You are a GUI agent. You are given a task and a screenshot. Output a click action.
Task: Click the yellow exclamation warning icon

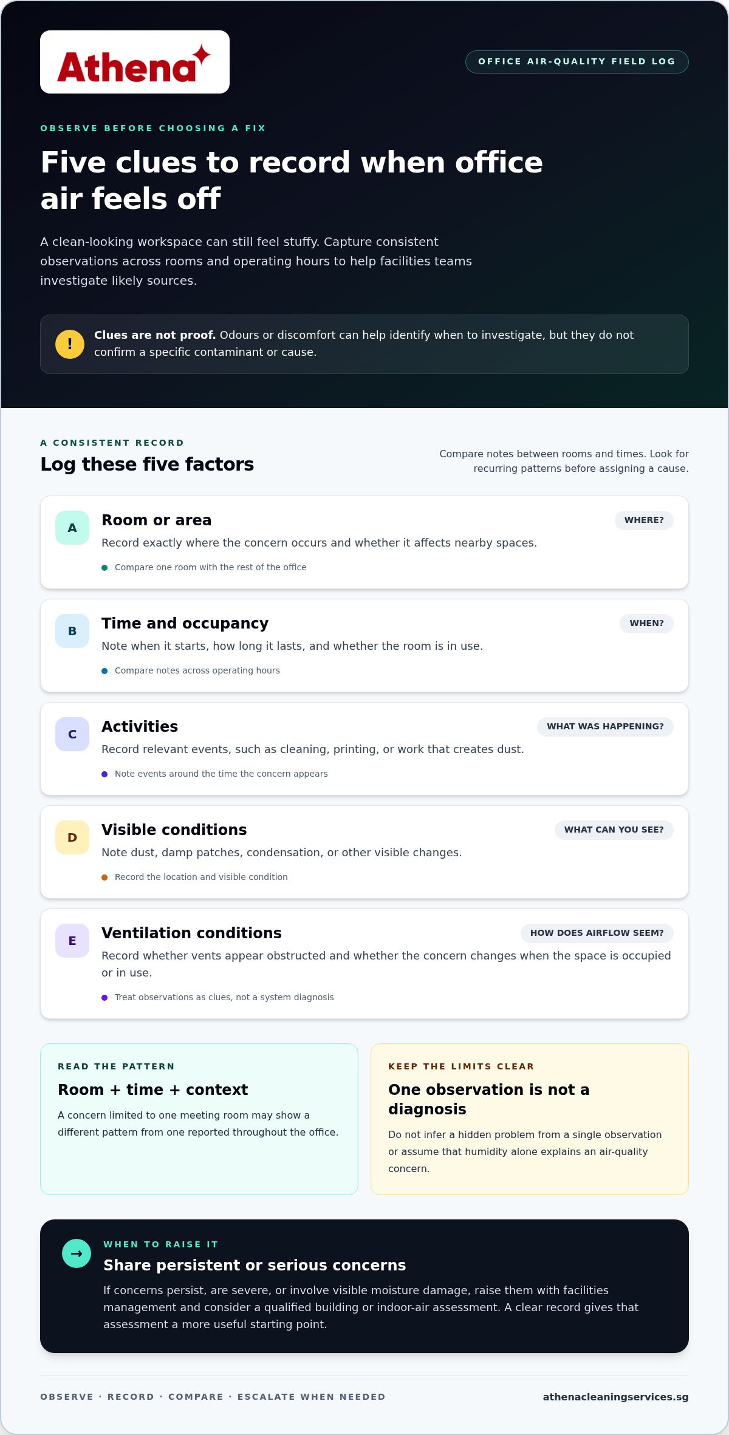pos(70,344)
